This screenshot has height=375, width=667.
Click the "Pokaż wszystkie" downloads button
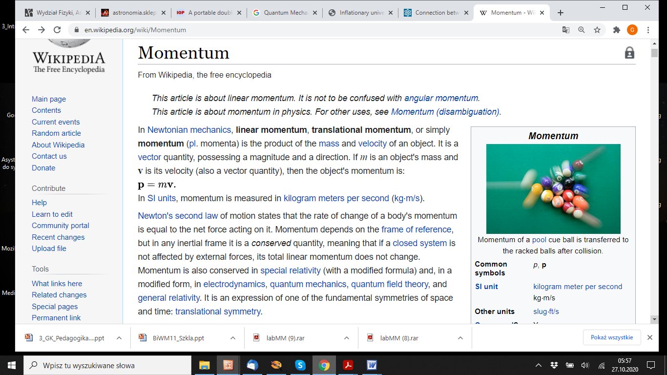611,337
